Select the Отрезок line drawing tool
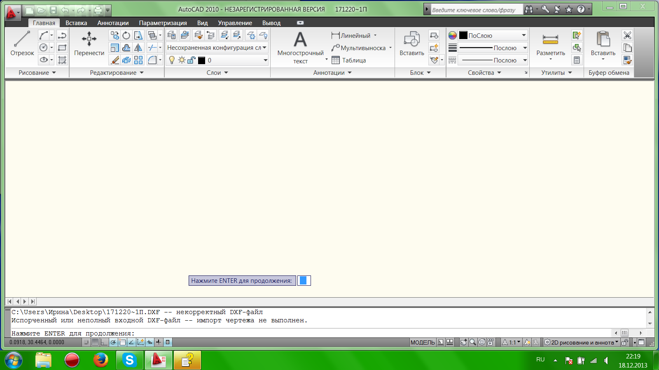659x370 pixels. tap(22, 44)
